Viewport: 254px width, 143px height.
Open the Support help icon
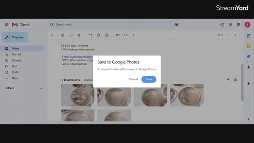(222, 25)
